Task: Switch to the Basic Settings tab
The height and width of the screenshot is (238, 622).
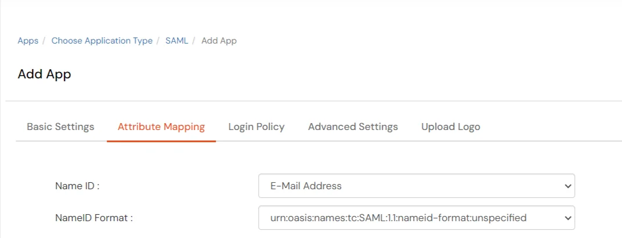Action: pos(60,127)
